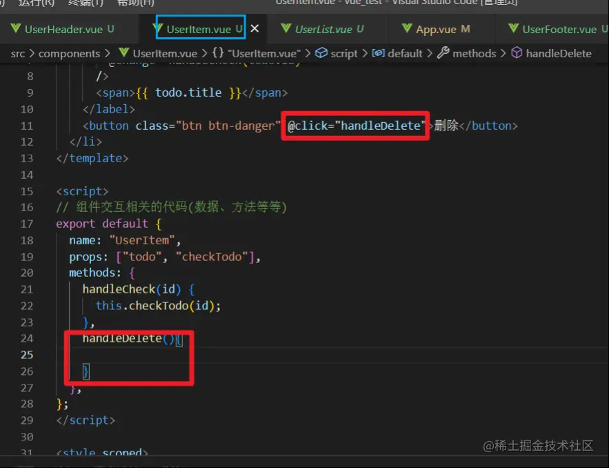Screen dimensions: 609x468
Task: Open the components breadcrumb folder
Action: 69,53
